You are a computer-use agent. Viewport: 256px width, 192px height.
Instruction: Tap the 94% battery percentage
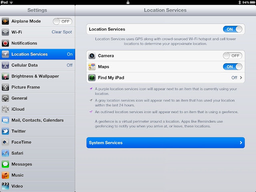click(x=246, y=2)
